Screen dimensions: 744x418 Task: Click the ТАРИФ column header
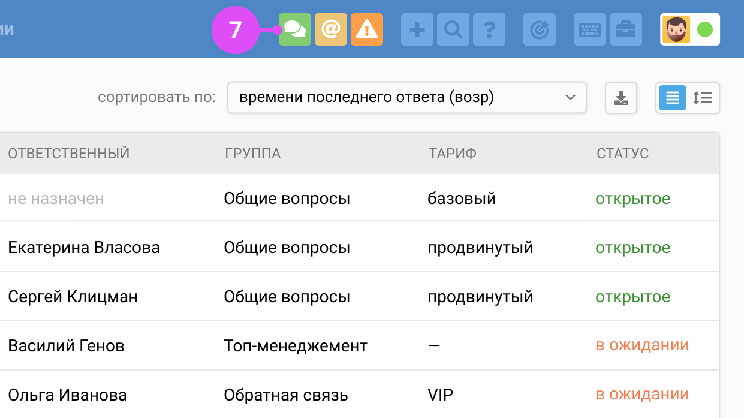click(452, 154)
